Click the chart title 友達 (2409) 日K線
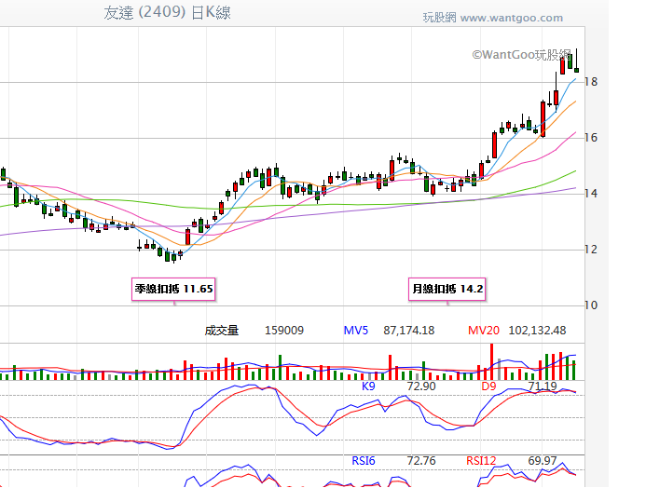The height and width of the screenshot is (488, 646). point(167,12)
